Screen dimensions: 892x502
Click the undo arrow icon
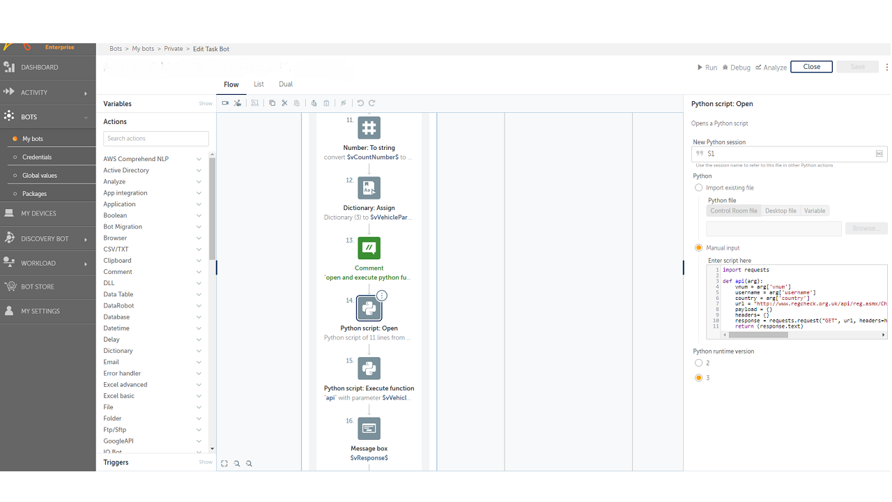[x=360, y=103]
